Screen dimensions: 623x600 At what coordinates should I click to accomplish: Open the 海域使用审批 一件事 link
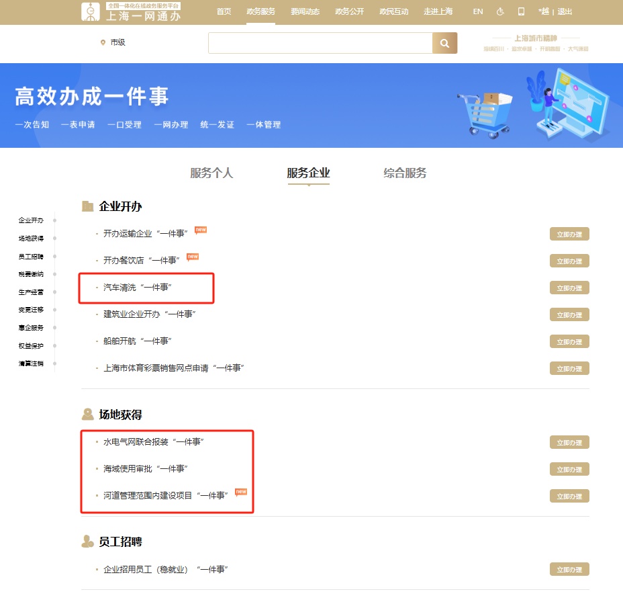coord(144,469)
